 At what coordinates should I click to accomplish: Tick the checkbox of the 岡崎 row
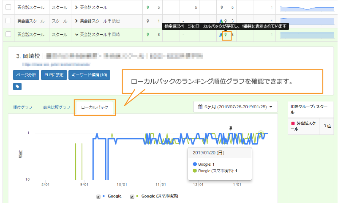coord(8,34)
